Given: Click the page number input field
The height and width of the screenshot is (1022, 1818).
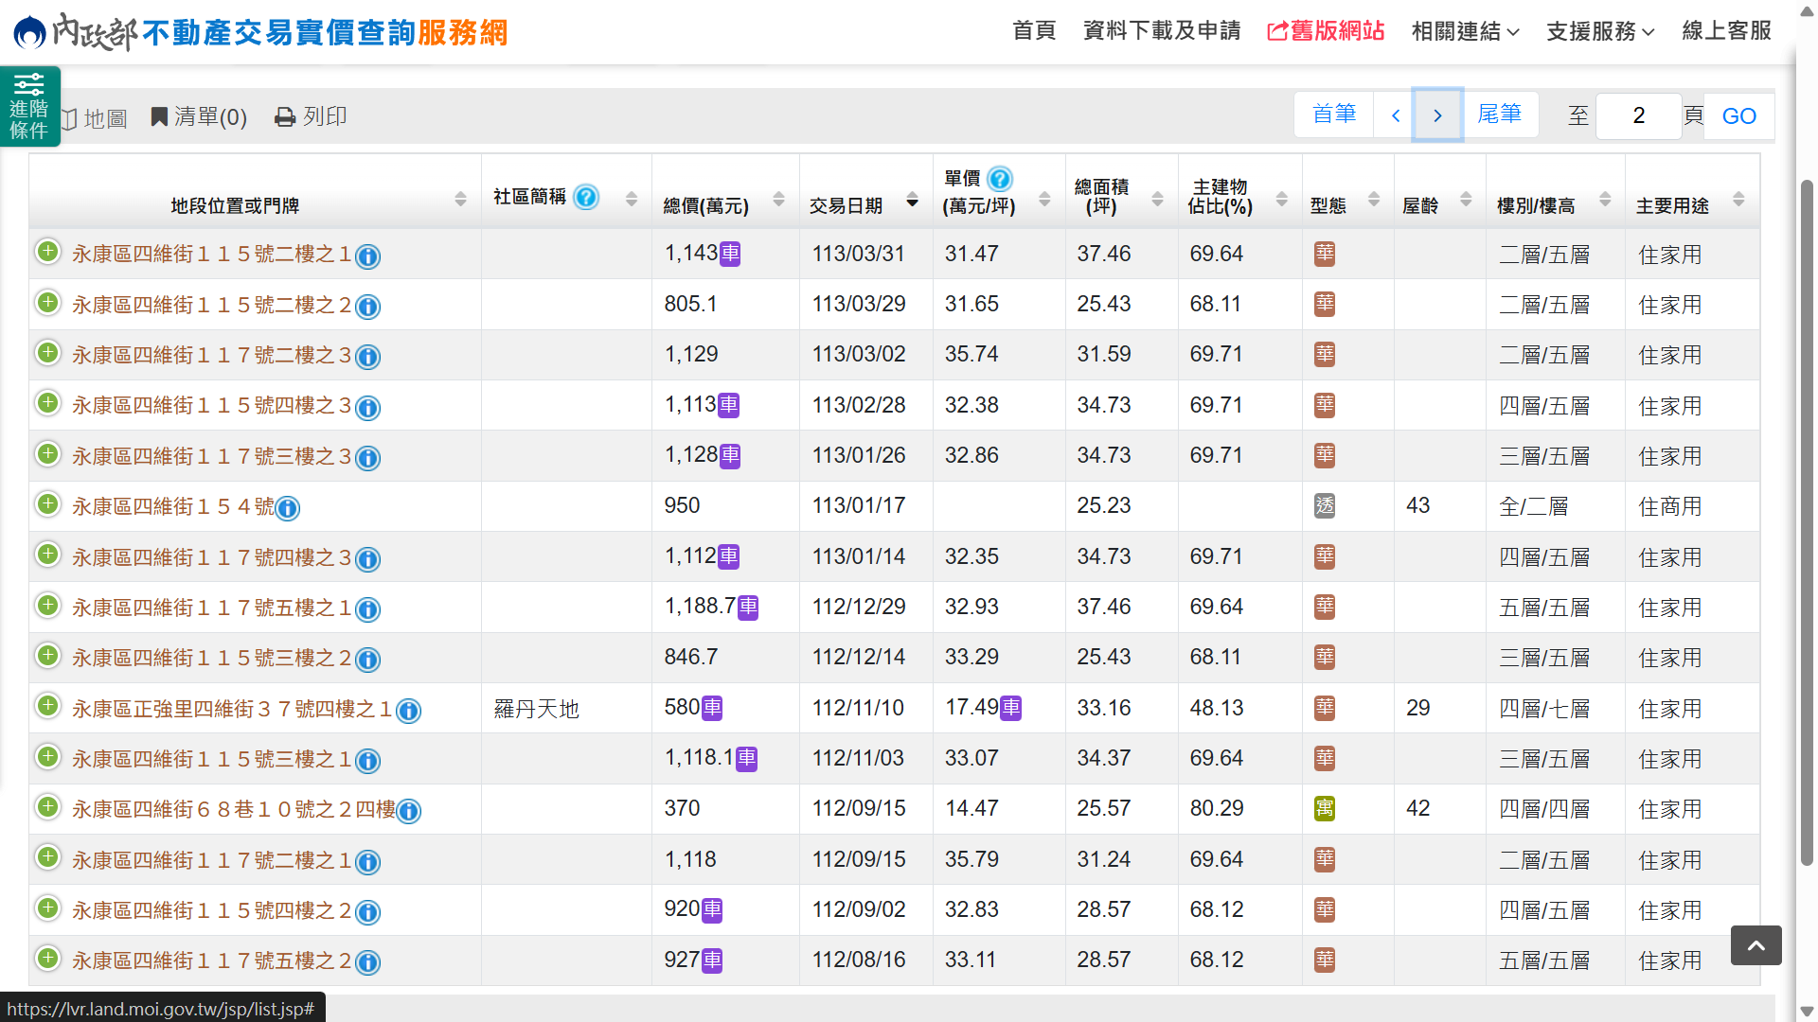Looking at the screenshot, I should [1638, 116].
